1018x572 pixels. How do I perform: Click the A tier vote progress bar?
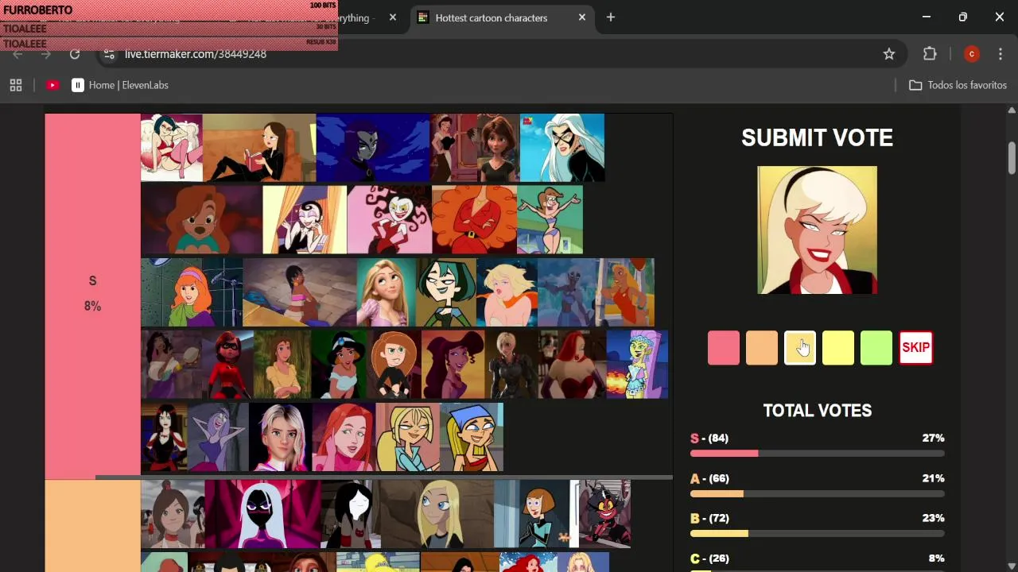(818, 494)
